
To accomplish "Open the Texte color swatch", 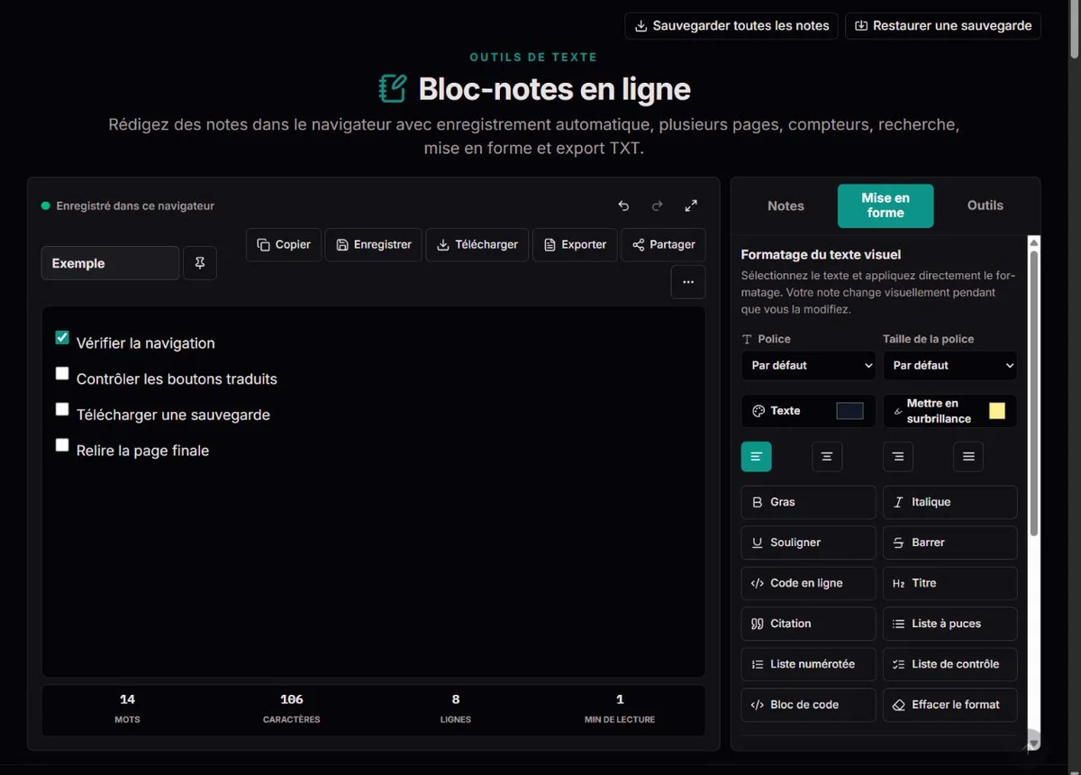I will point(849,411).
